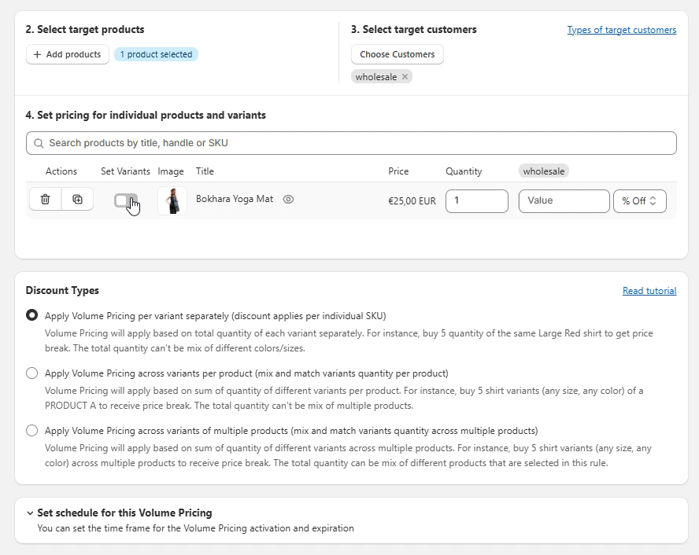
Task: Preview Bokhara Yoga Mat via eye icon
Action: pos(288,200)
